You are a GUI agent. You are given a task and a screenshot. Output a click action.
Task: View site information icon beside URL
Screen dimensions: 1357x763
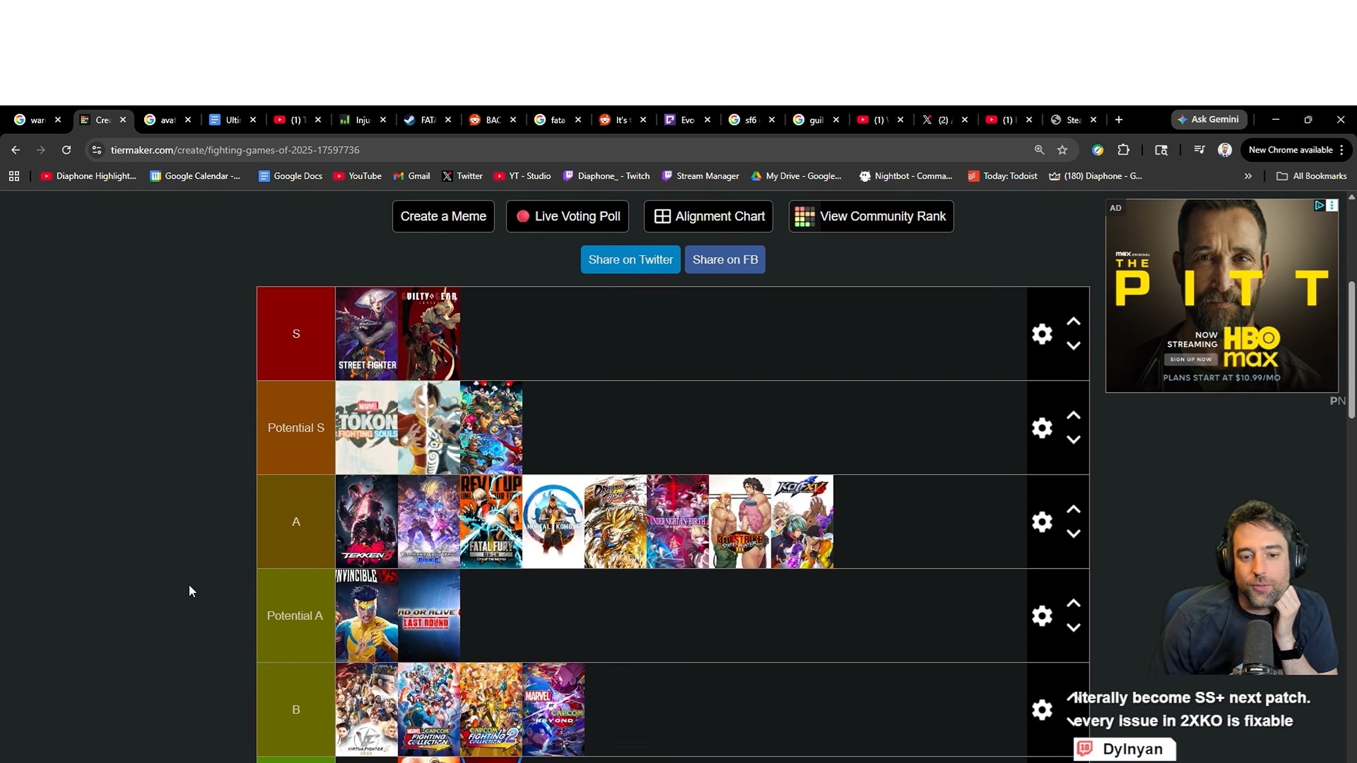(x=96, y=150)
